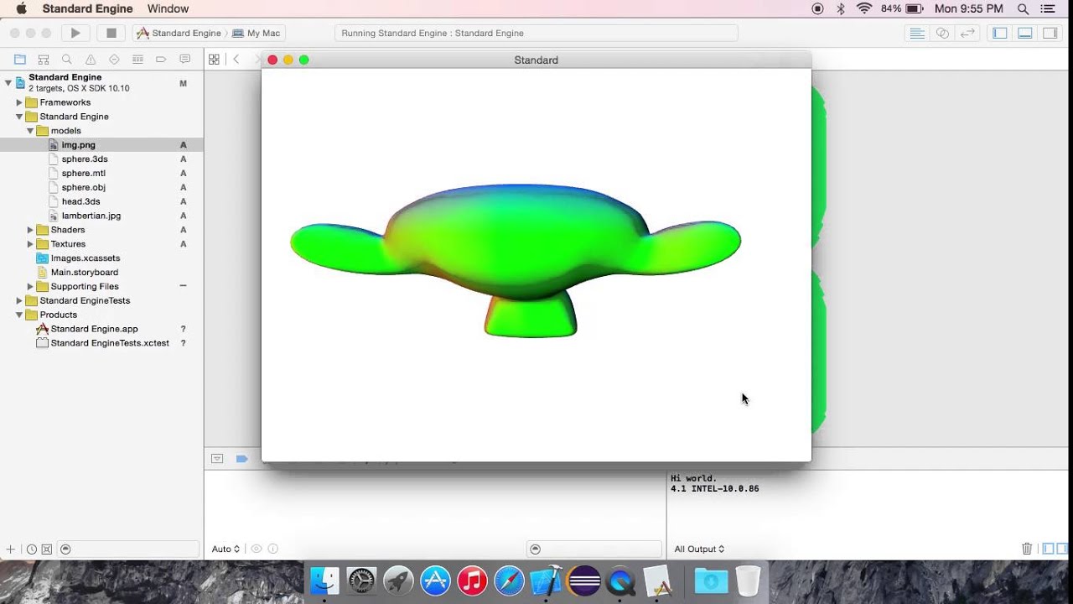Open the All Output console dropdown
This screenshot has height=604, width=1073.
[x=699, y=549]
